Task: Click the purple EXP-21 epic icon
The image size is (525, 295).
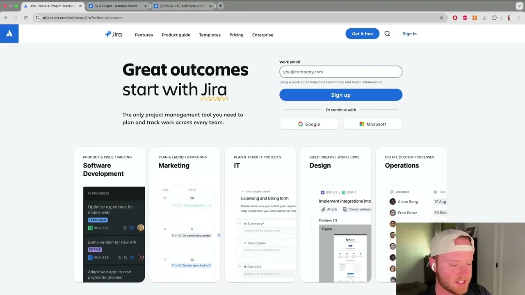Action: 323,192
